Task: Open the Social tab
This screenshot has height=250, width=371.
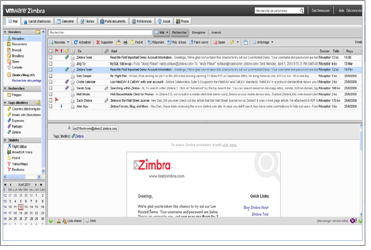Action: coord(164,21)
